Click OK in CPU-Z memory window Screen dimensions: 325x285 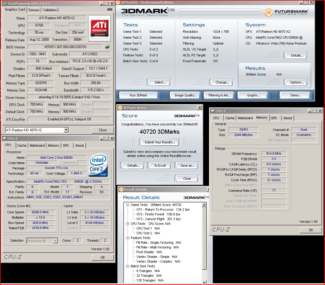coord(311,230)
